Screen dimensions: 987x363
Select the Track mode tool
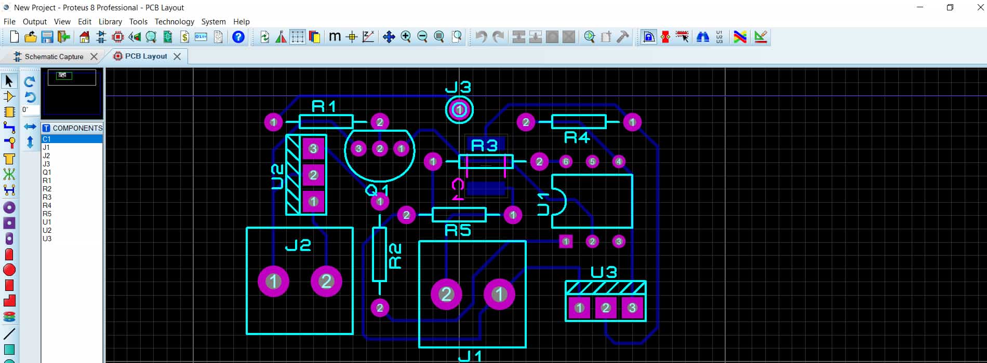click(9, 128)
